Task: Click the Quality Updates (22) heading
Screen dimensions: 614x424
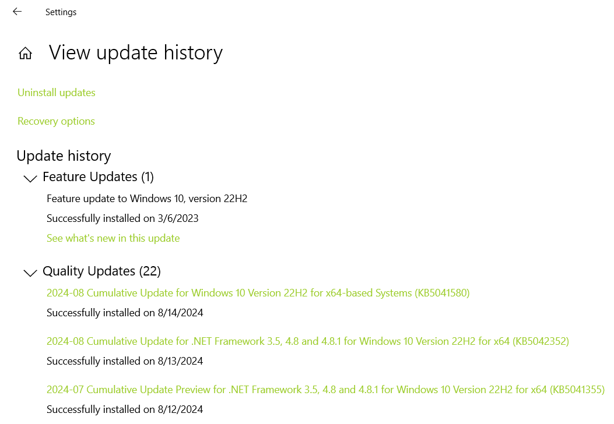Action: click(x=102, y=271)
